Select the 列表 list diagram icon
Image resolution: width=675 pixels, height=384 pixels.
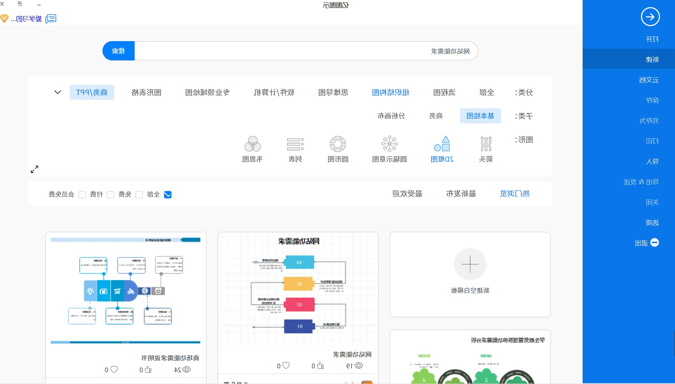pos(295,144)
